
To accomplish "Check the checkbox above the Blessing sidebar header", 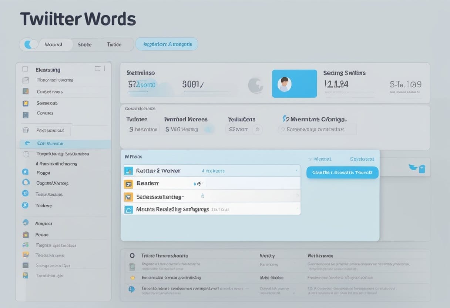I will 25,68.
